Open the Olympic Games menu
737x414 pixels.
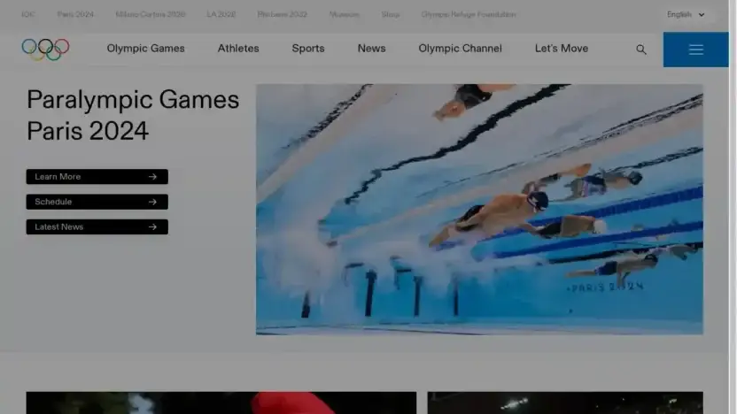145,49
